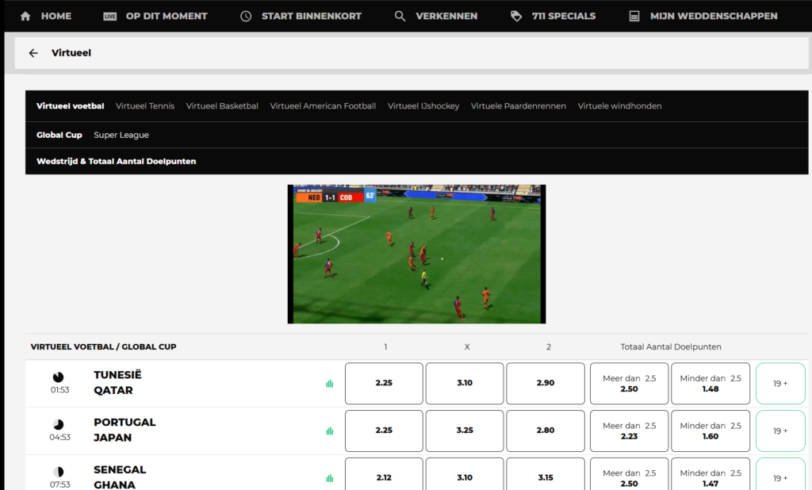The width and height of the screenshot is (812, 490).
Task: Expand 19+ markets for Tunesië vs Qatar
Action: pyautogui.click(x=780, y=383)
